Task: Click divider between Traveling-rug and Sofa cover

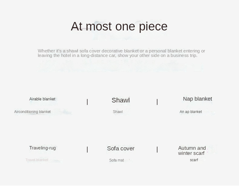Action: 87,149
